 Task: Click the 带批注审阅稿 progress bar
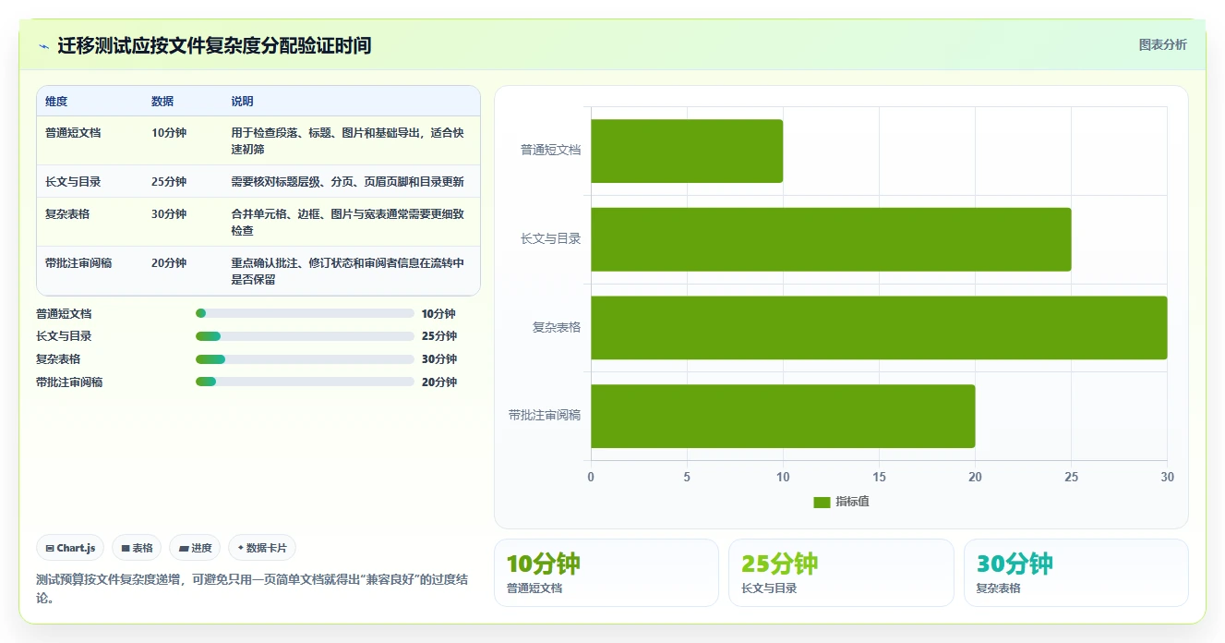tap(305, 382)
